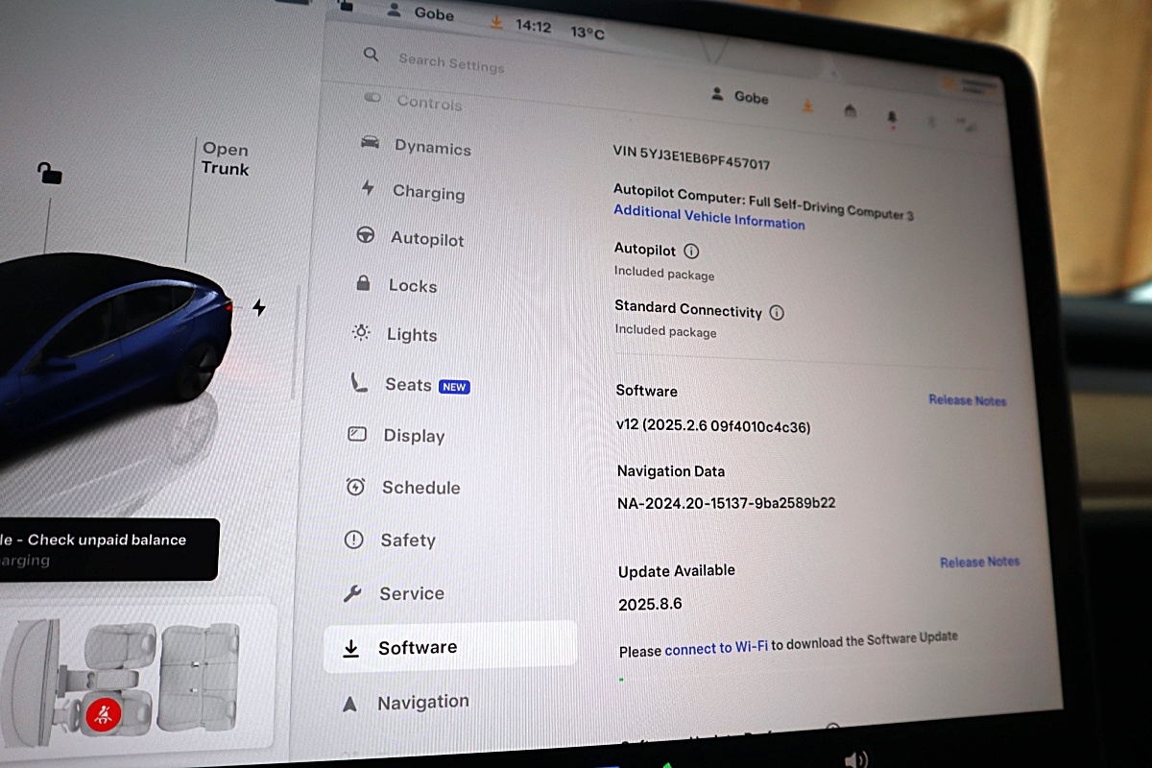Tap the magnifier search icon
Viewport: 1152px width, 768px height.
(371, 55)
